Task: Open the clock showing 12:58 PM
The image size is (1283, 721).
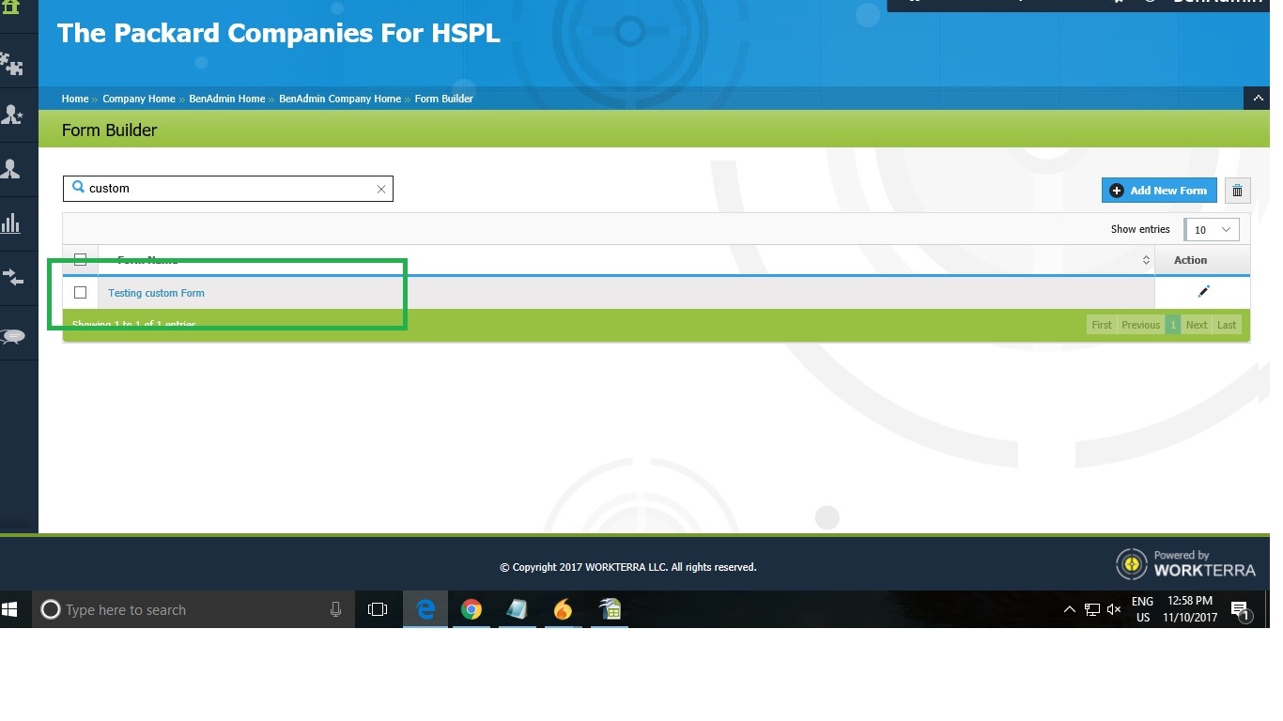Action: pyautogui.click(x=1190, y=609)
